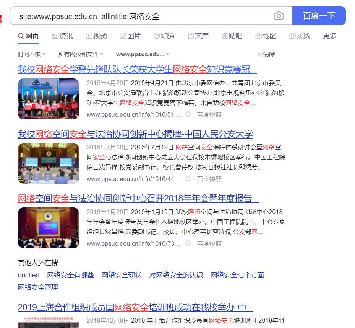The height and width of the screenshot is (328, 355).
Task: Open result 我校网络安全学警先锋队队长荣获大学生...
Action: pos(137,69)
